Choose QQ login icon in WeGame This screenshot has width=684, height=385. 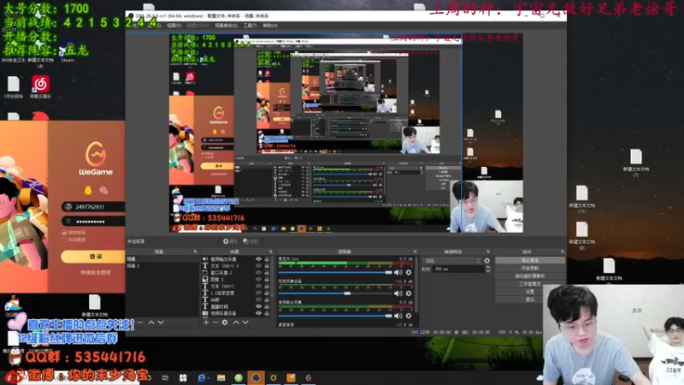pyautogui.click(x=88, y=190)
